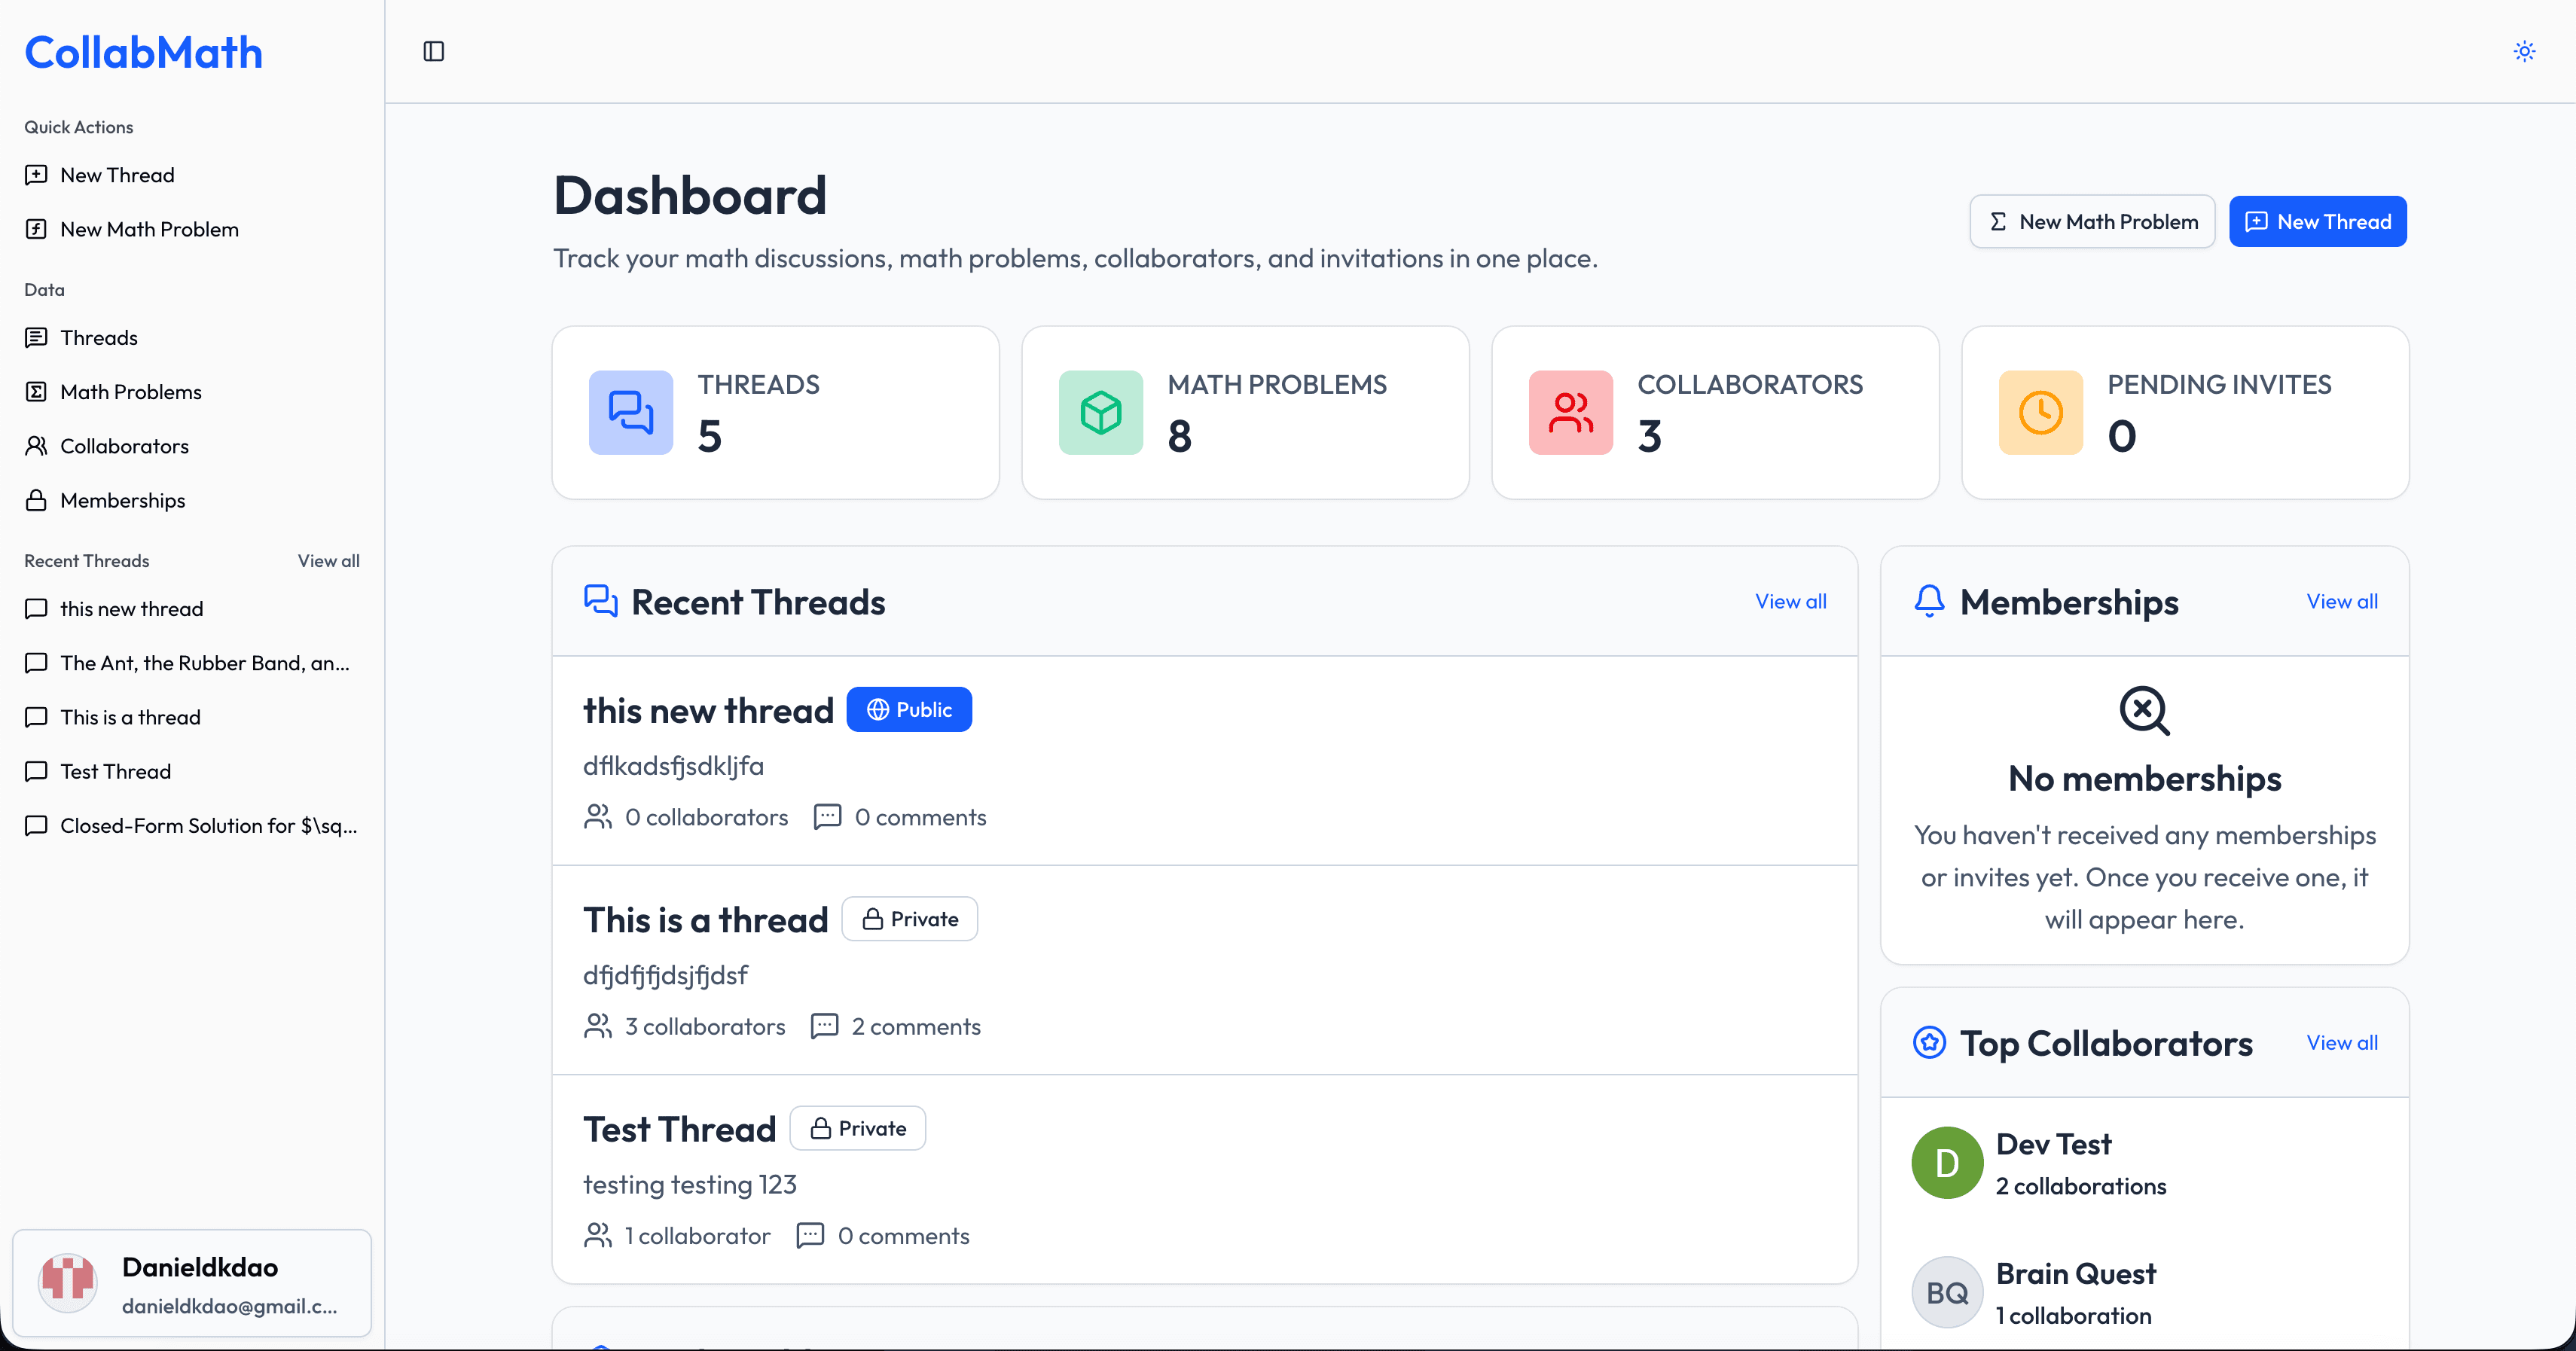This screenshot has height=1351, width=2576.
Task: Open sidebar thread 'This is a thread'
Action: tap(192, 717)
